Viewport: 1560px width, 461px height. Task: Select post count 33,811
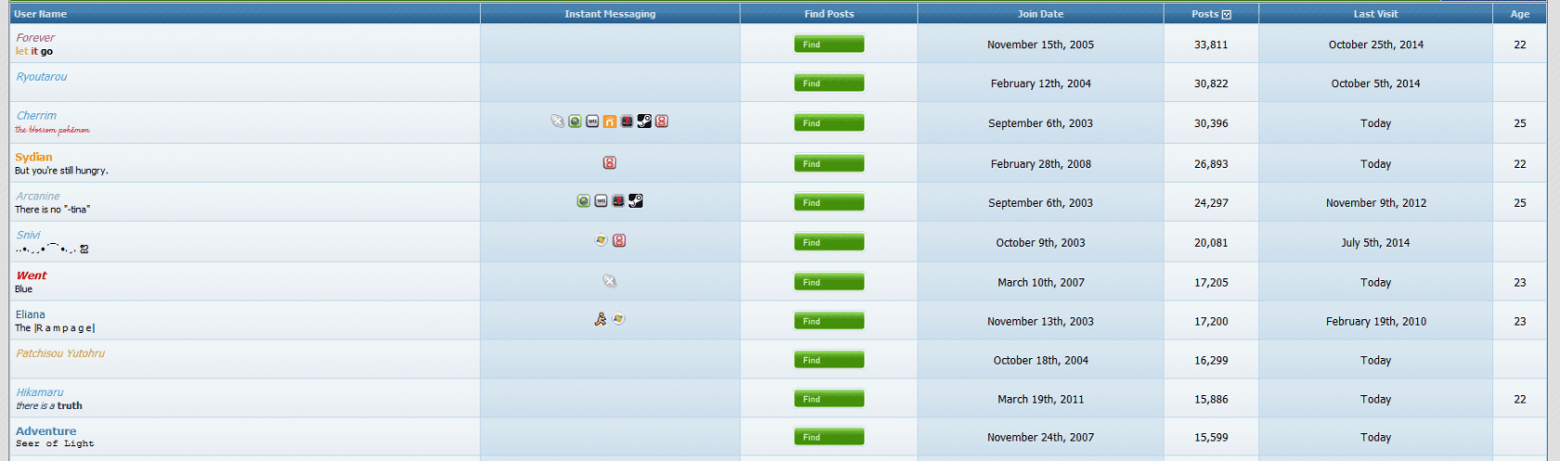click(1211, 45)
